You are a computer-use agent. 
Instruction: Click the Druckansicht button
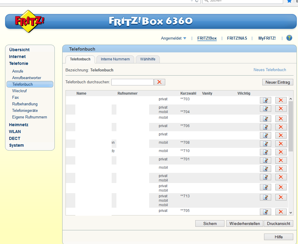(278, 223)
